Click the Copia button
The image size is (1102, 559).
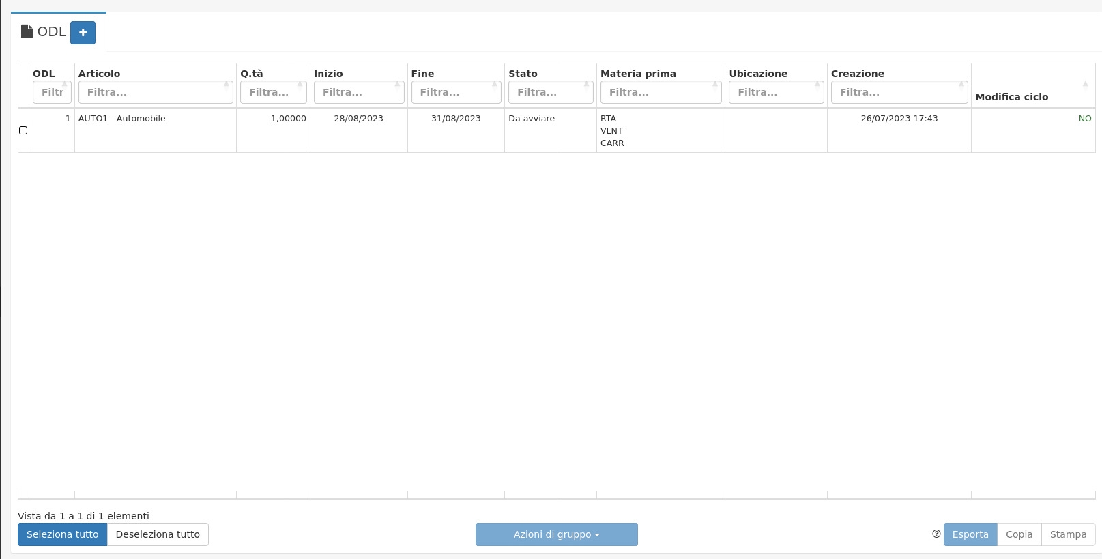coord(1019,534)
